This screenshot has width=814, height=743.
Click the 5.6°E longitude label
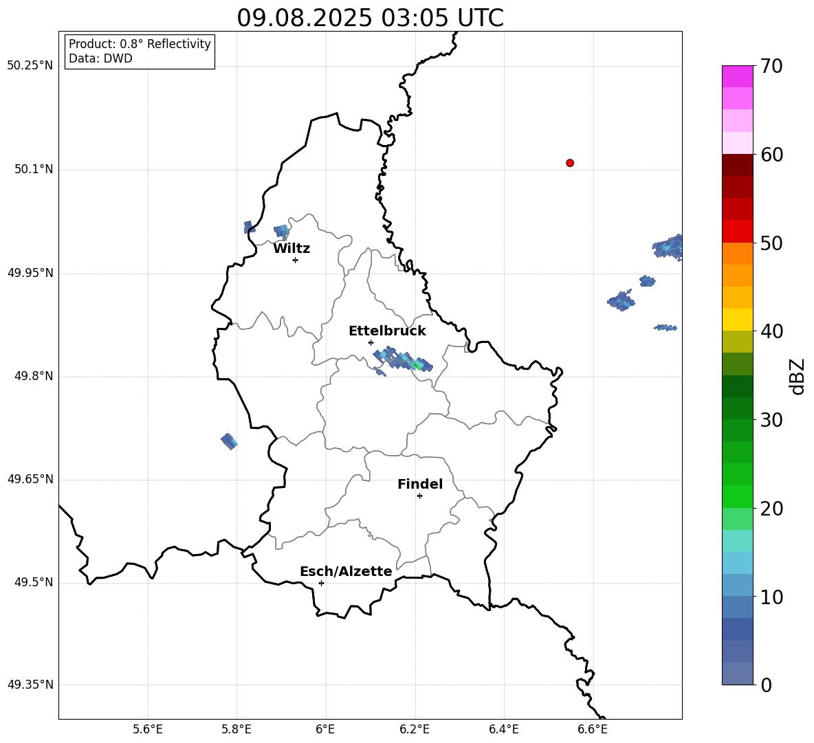tap(148, 729)
